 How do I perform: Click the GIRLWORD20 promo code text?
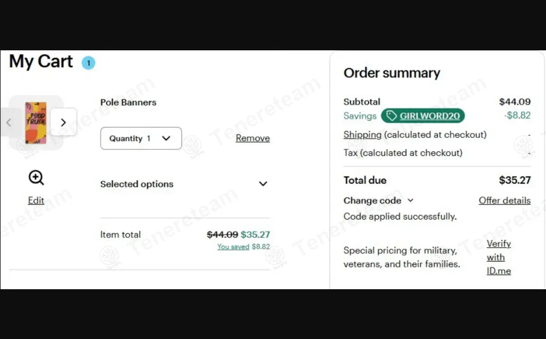click(430, 116)
